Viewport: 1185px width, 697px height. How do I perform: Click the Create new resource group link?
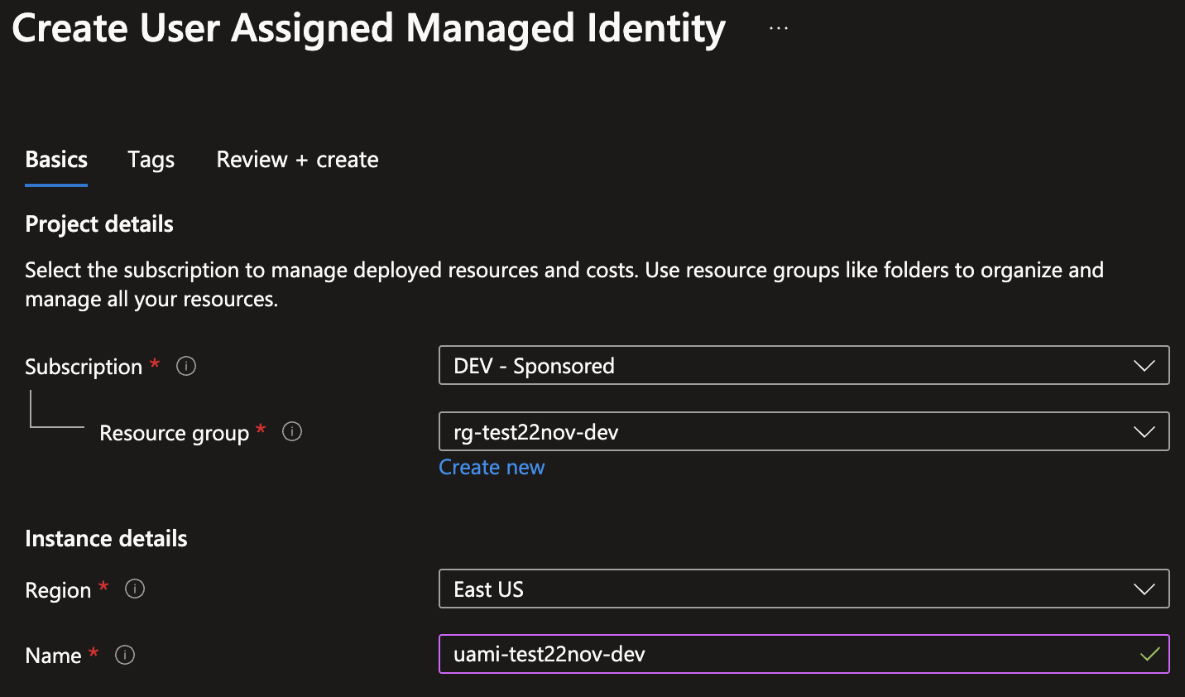tap(492, 467)
